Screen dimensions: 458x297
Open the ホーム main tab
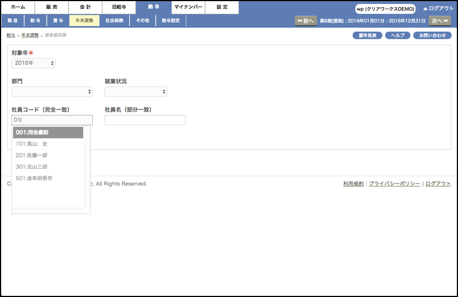coord(18,7)
